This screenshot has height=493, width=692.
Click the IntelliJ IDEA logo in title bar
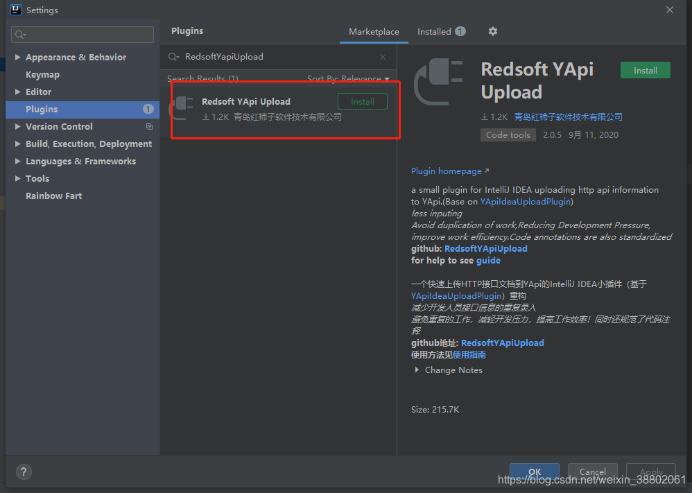(16, 10)
